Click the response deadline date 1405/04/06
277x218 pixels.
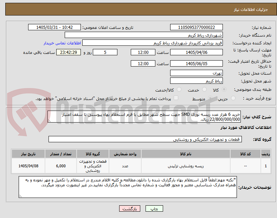197,52
